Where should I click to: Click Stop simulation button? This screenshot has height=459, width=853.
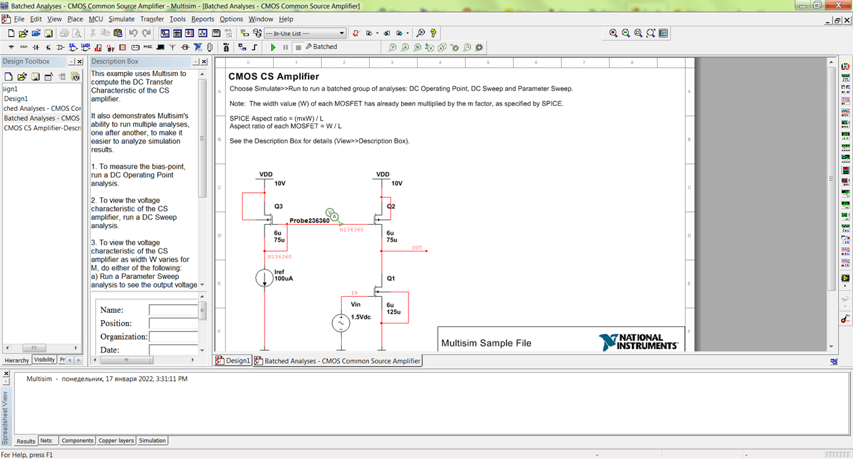299,47
